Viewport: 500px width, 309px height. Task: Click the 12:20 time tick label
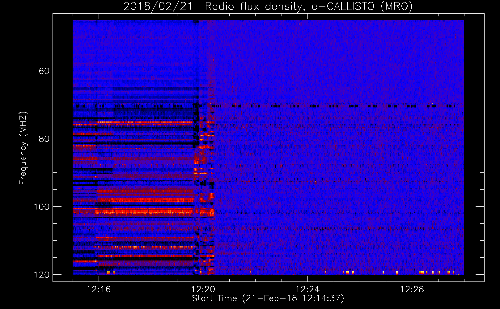pos(203,289)
